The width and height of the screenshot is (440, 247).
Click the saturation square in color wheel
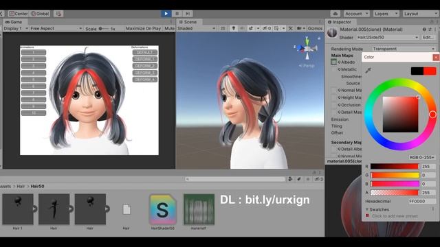tap(400, 115)
